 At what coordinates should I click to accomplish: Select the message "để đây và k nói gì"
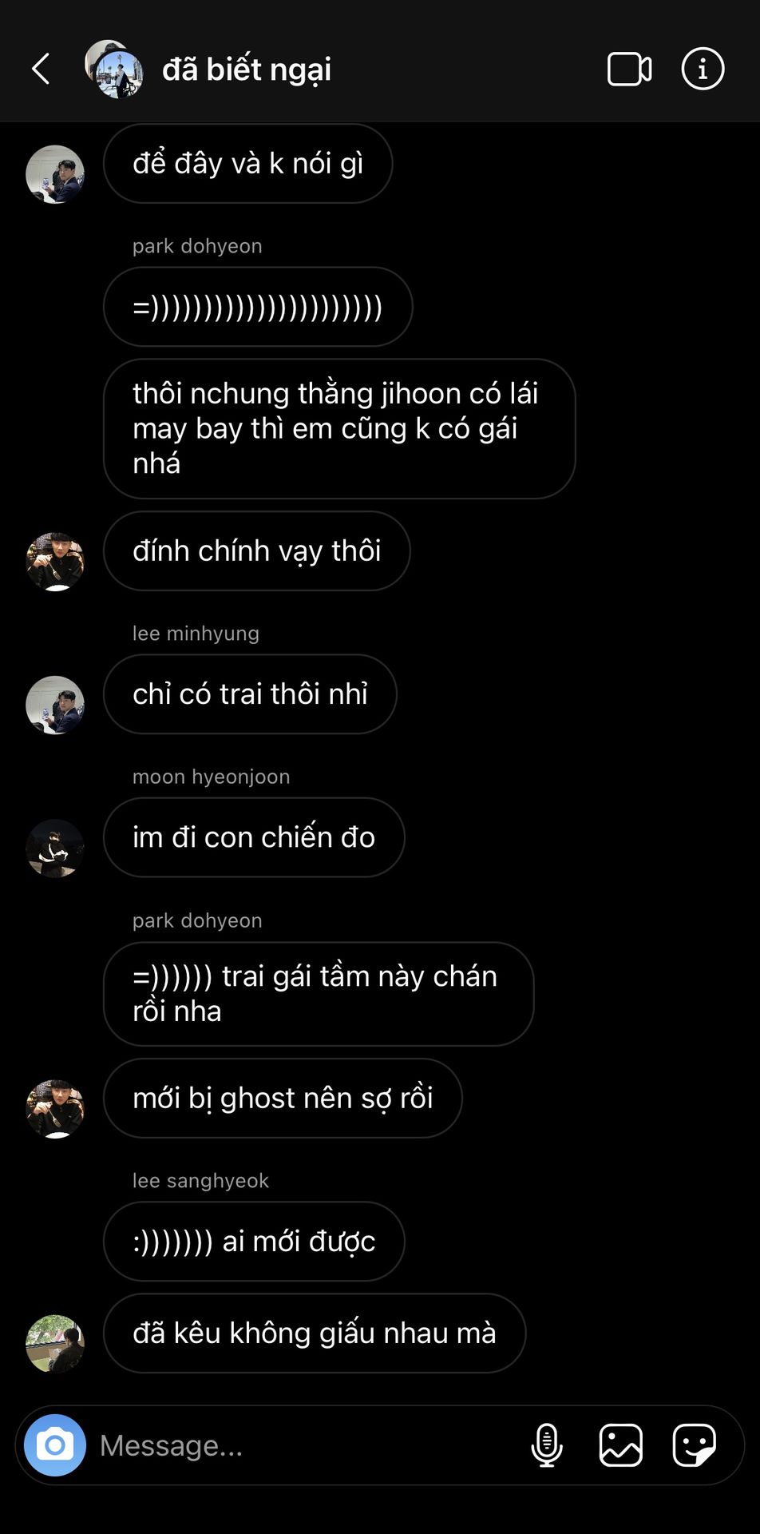(x=247, y=163)
